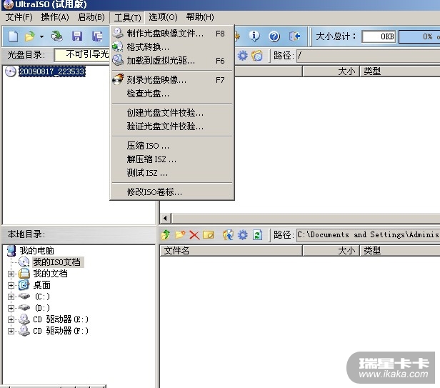The height and width of the screenshot is (388, 440).
Task: Click the icon right of the gear in disc pane
Action: tap(257, 56)
